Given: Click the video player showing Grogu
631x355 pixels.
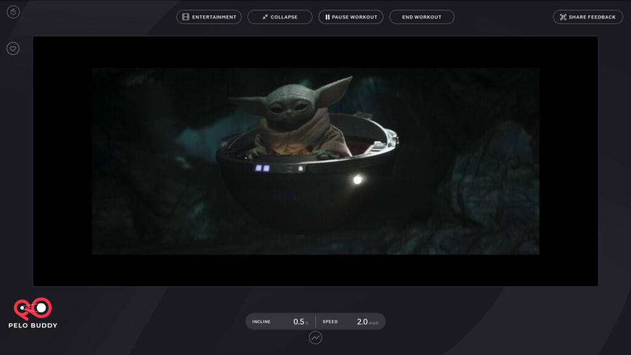Looking at the screenshot, I should click(x=315, y=160).
